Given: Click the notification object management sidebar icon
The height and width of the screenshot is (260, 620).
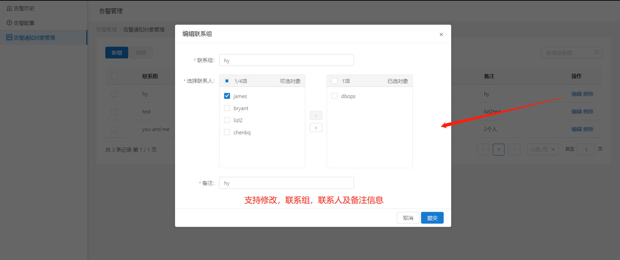Looking at the screenshot, I should coord(9,38).
